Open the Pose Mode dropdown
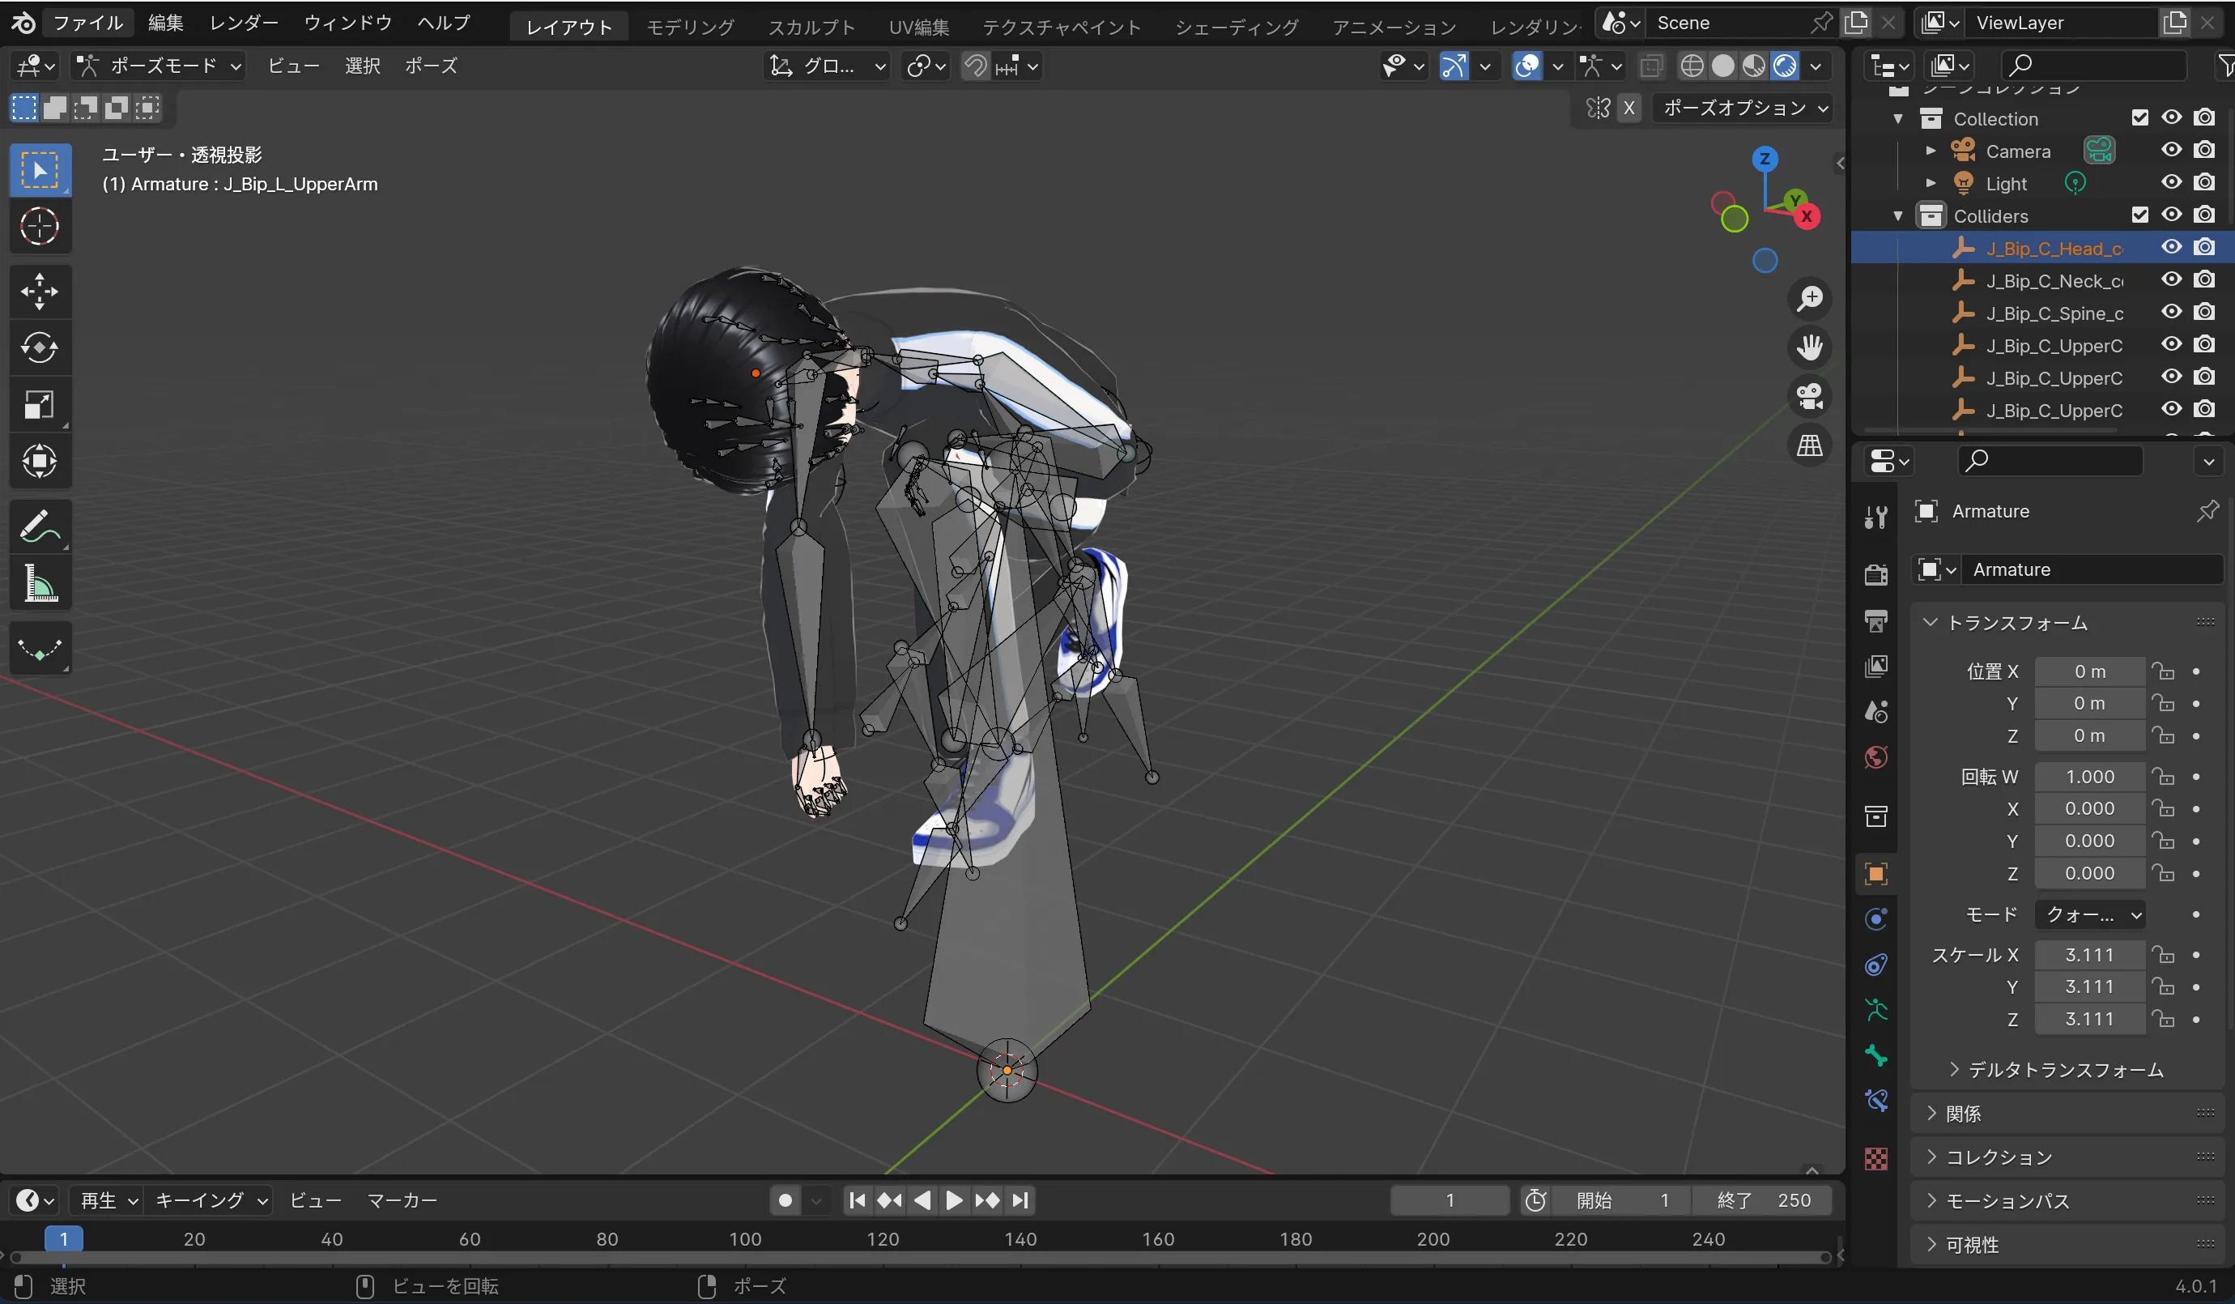2235x1304 pixels. pyautogui.click(x=160, y=66)
